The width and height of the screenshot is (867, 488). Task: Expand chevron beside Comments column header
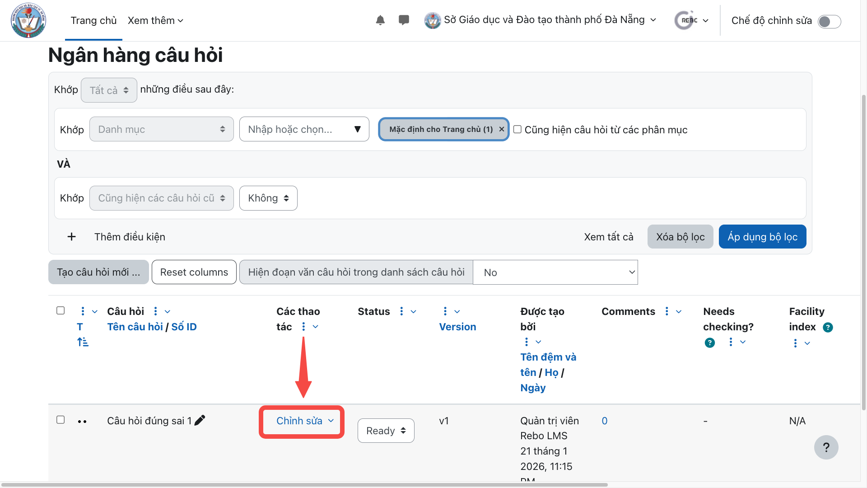point(679,312)
